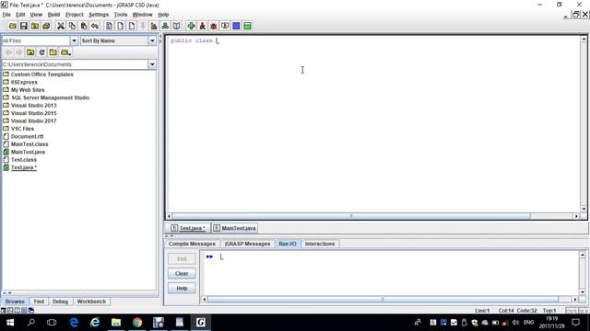Open the All Files filter dropdown

(x=74, y=40)
